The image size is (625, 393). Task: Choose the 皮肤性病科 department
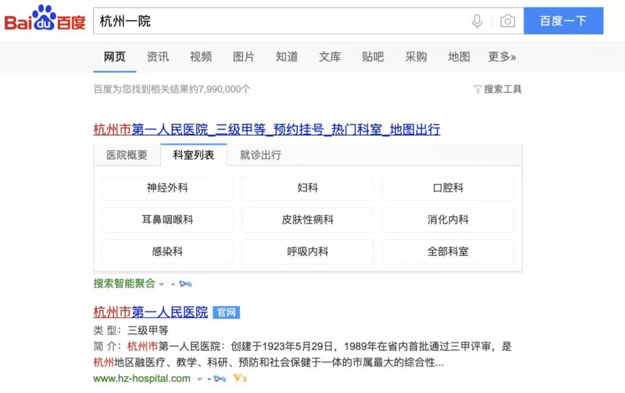pyautogui.click(x=308, y=219)
